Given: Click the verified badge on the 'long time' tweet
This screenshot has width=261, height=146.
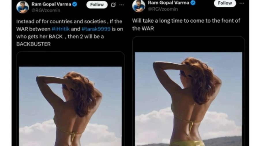Looking at the screenshot, I should click(x=193, y=3).
